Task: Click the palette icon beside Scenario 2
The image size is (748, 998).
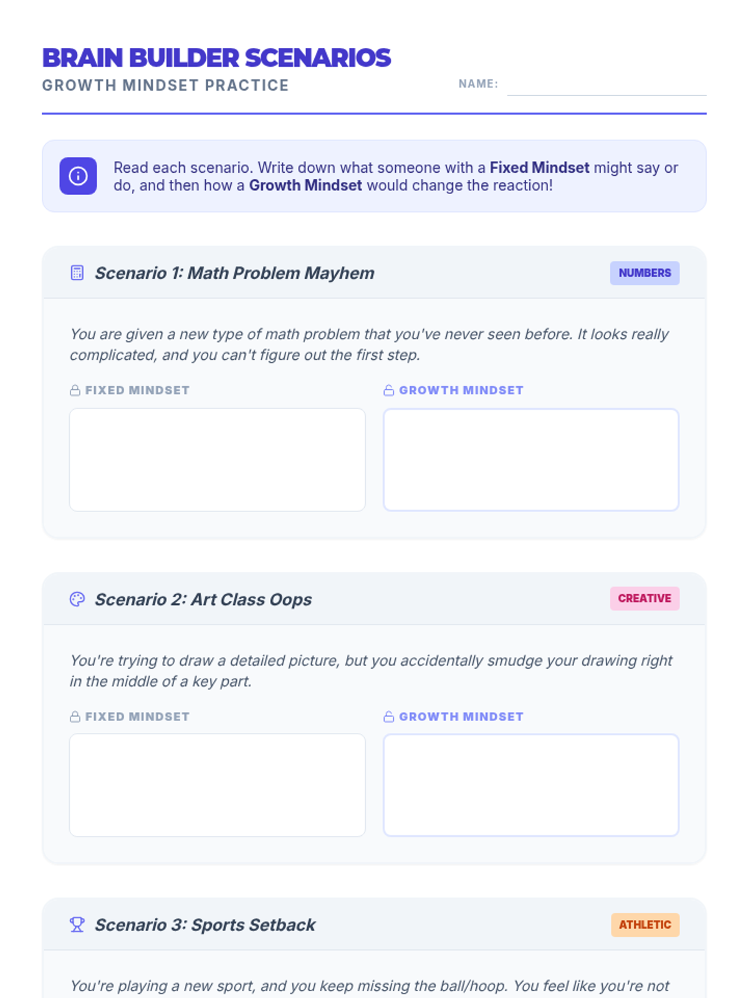Action: coord(77,599)
